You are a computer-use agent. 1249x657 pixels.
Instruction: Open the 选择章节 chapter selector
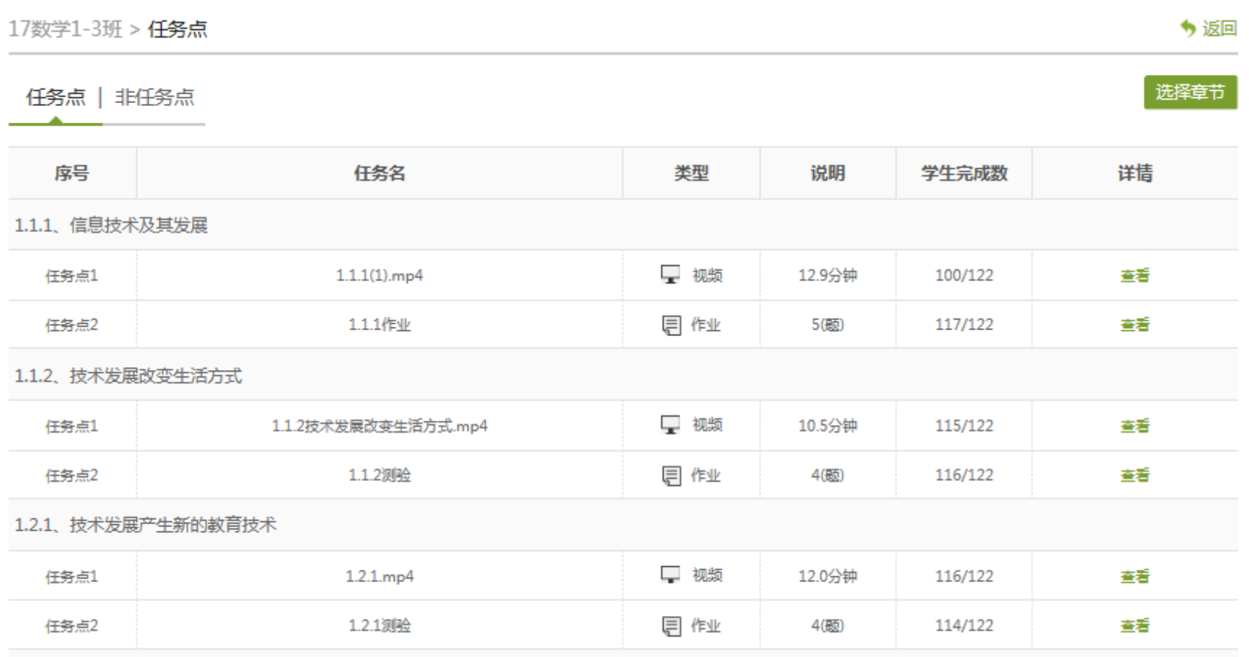point(1190,92)
